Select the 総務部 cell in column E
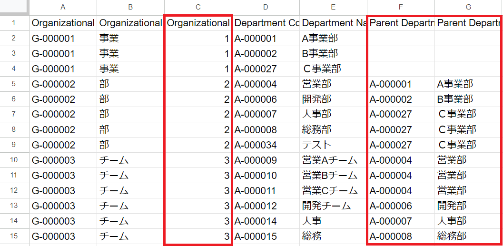Image resolution: width=503 pixels, height=246 pixels. (x=317, y=129)
